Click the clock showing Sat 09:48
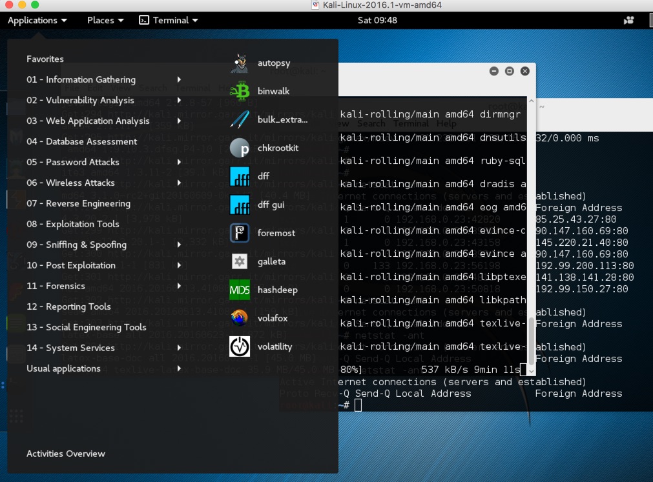The image size is (653, 482). [x=377, y=20]
